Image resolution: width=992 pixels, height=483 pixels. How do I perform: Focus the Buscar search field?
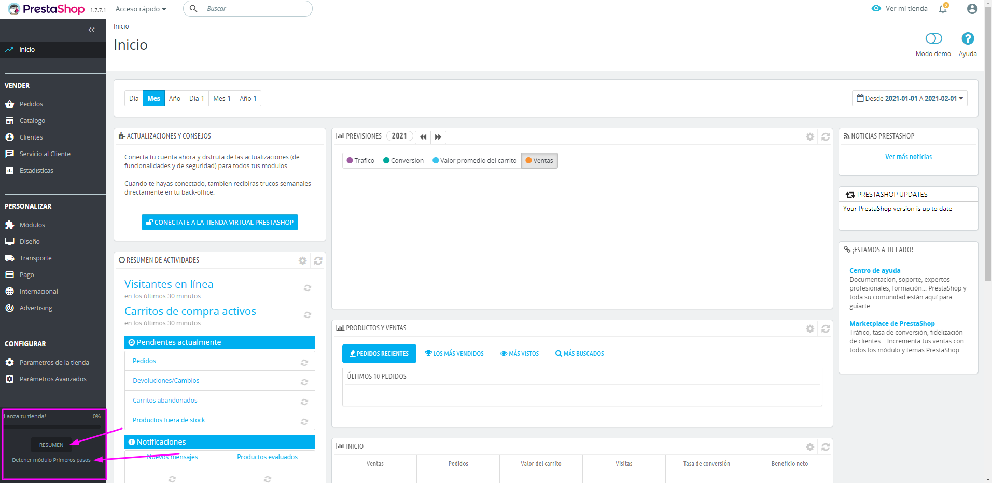(x=248, y=9)
